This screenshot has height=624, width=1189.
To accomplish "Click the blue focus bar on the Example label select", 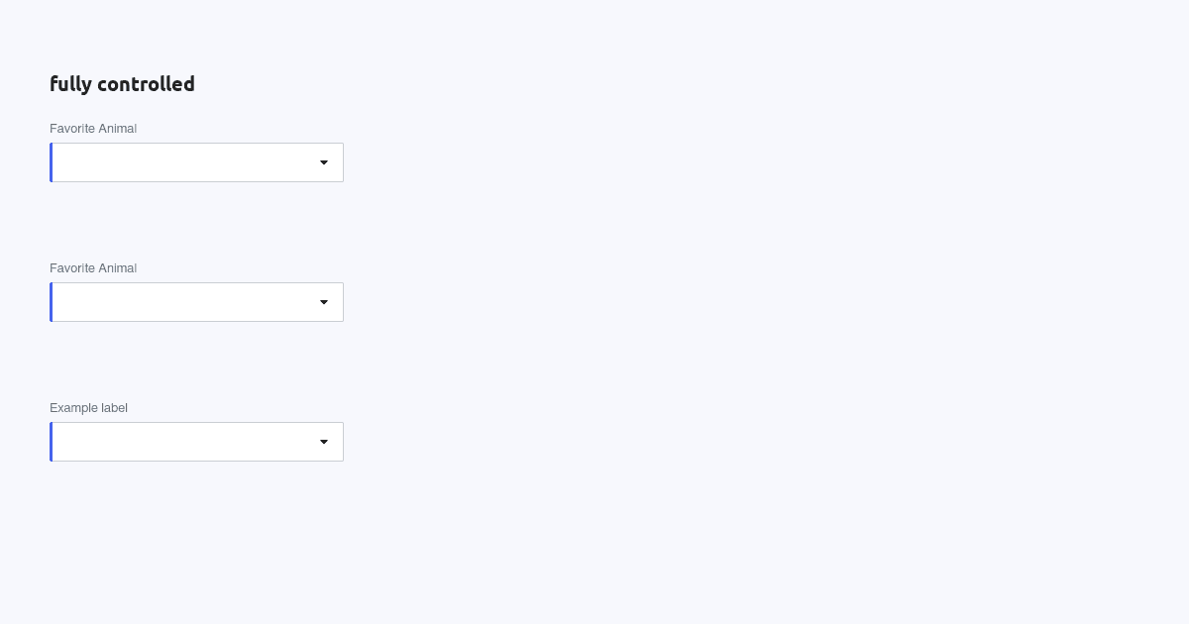I will pyautogui.click(x=51, y=442).
